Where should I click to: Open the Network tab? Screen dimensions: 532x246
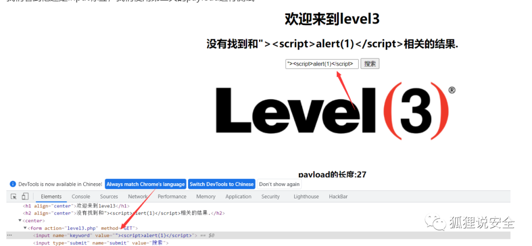138,196
